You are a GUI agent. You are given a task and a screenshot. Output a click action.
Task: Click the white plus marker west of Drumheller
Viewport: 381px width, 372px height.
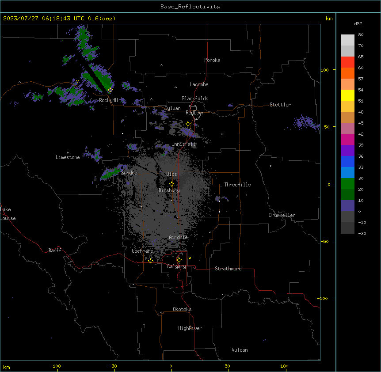coord(271,166)
